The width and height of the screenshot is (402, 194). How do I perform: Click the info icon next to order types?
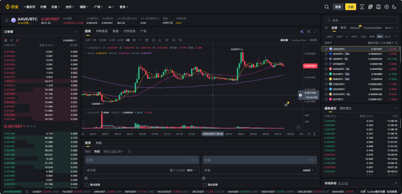(129, 151)
